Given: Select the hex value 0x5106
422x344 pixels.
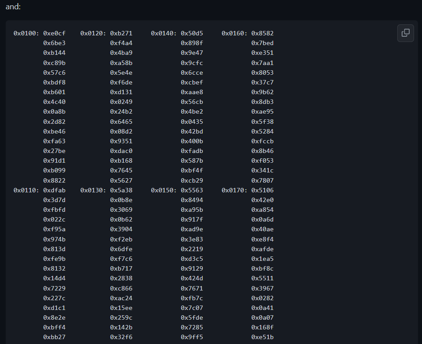Looking at the screenshot, I should 262,190.
